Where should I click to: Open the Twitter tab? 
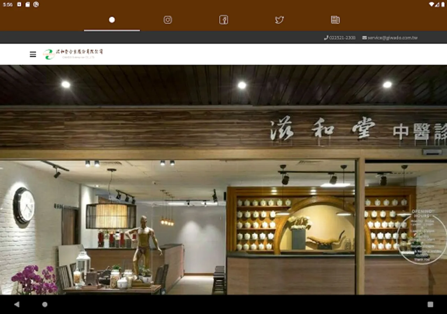point(279,20)
